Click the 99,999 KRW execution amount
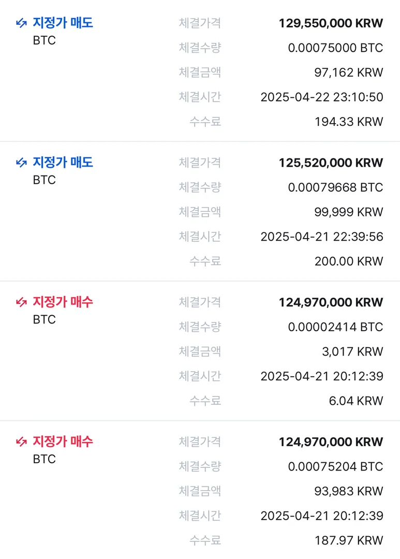The height and width of the screenshot is (559, 400). click(348, 212)
